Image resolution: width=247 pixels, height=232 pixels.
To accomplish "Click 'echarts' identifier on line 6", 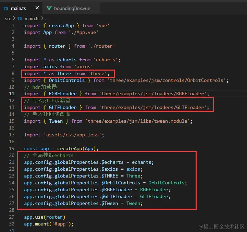I will pyautogui.click(x=67, y=60).
